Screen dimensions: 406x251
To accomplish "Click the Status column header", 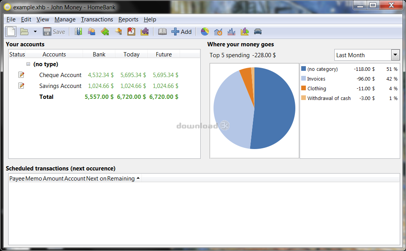I will pos(17,54).
